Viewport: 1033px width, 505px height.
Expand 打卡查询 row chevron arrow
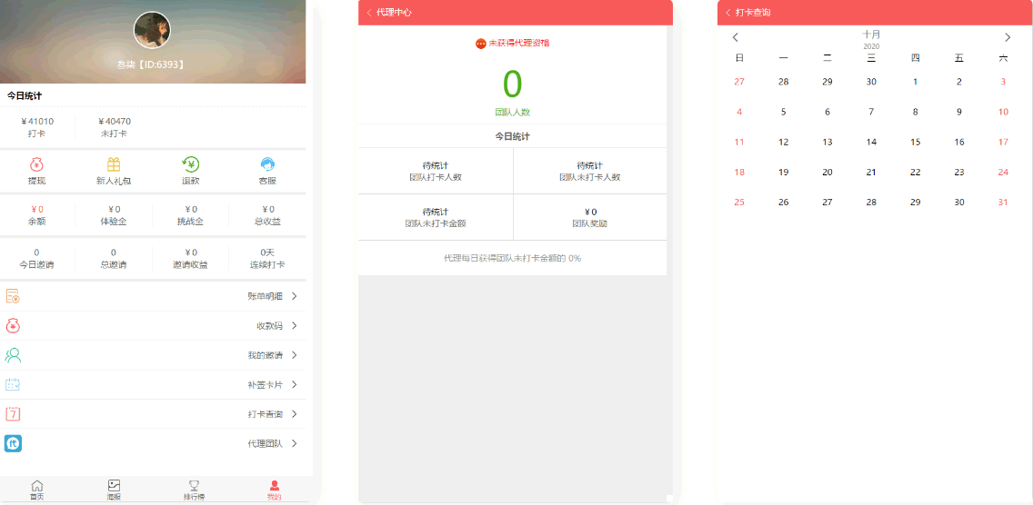[x=294, y=414]
